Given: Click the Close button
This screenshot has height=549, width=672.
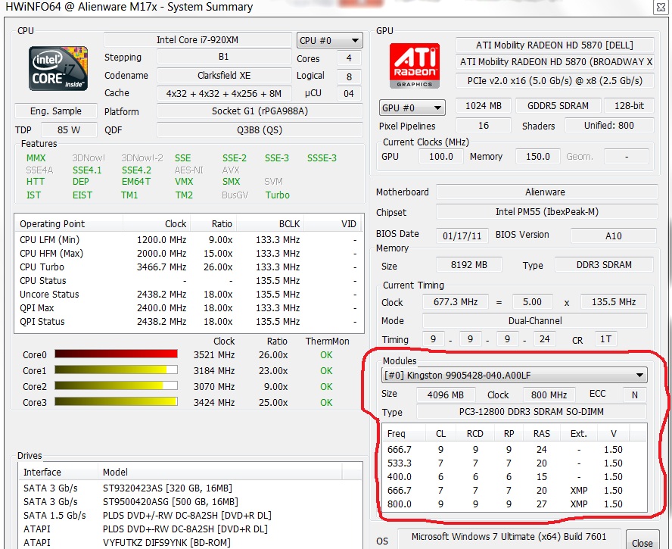Looking at the screenshot, I should (642, 541).
